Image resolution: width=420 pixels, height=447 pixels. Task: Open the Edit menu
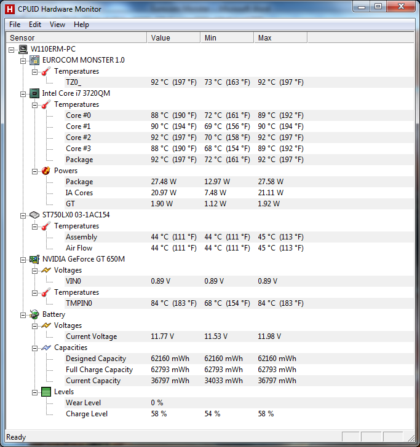point(35,25)
